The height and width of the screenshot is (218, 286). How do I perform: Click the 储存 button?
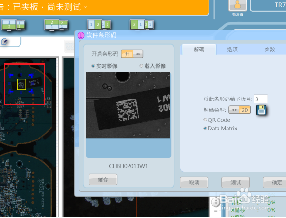[x=103, y=179]
